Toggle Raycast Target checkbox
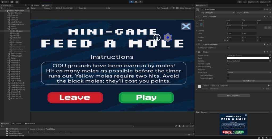 [x=228, y=64]
